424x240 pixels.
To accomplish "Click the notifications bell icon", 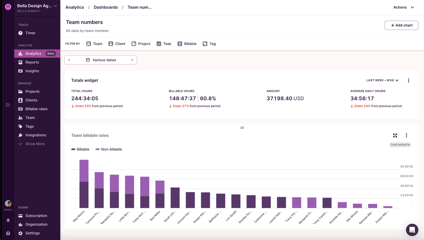I will 8,220.
